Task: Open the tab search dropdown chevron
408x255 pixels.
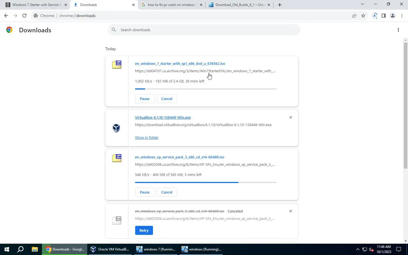Action: (x=362, y=4)
